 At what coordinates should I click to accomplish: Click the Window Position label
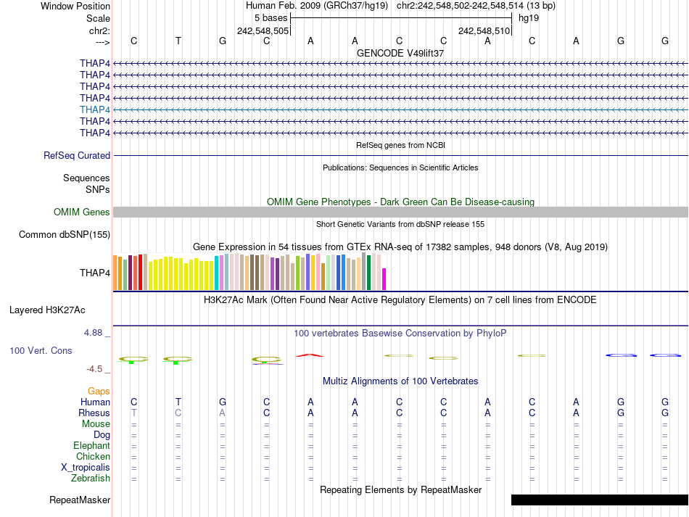click(75, 6)
